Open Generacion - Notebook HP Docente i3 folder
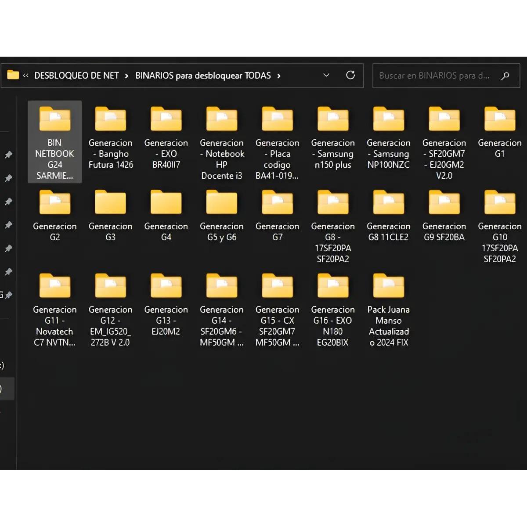The height and width of the screenshot is (527, 527). 222,142
